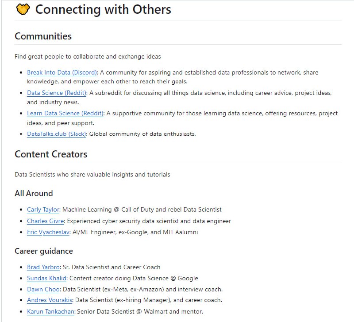Viewport: 354px width, 322px height.
Task: Click the Connecting with Others heading
Action: [x=103, y=9]
